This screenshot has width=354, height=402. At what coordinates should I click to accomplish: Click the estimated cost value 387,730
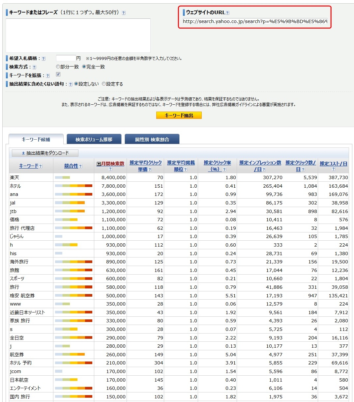click(x=338, y=177)
